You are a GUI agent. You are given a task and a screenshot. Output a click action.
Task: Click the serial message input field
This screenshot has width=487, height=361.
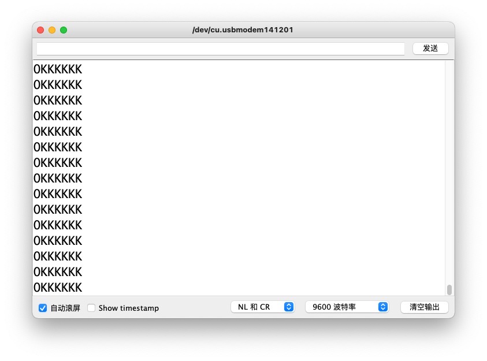[x=221, y=49]
